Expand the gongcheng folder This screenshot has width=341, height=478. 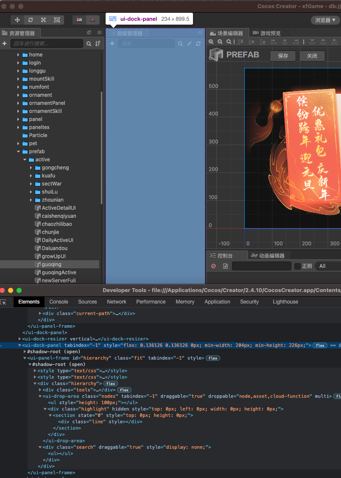(x=31, y=168)
